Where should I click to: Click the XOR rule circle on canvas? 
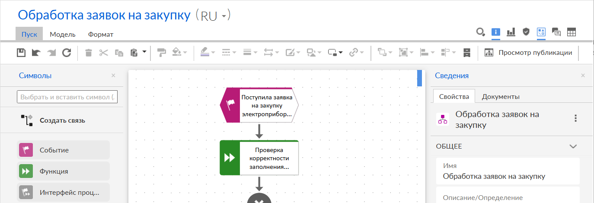click(259, 199)
